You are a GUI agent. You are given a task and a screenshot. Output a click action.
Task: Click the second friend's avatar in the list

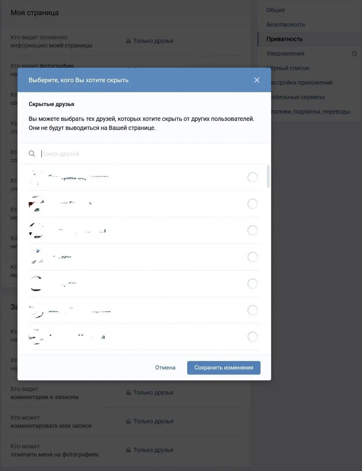(x=36, y=204)
